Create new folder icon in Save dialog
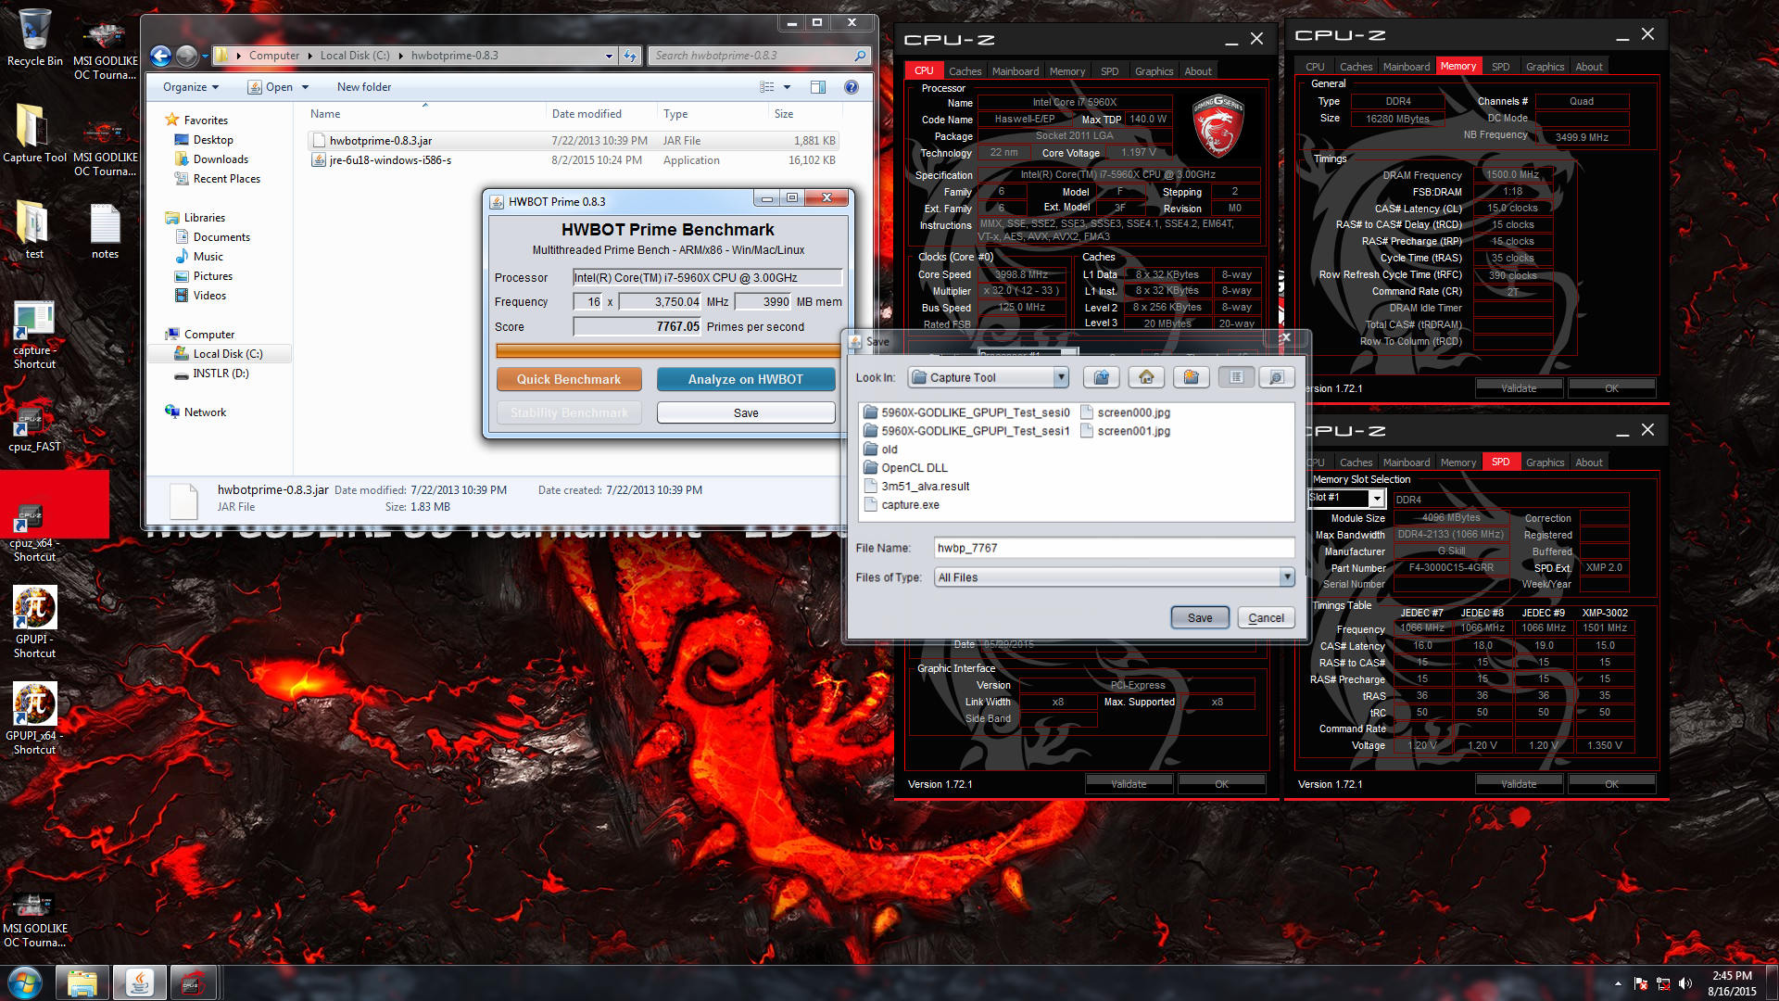 [1191, 377]
